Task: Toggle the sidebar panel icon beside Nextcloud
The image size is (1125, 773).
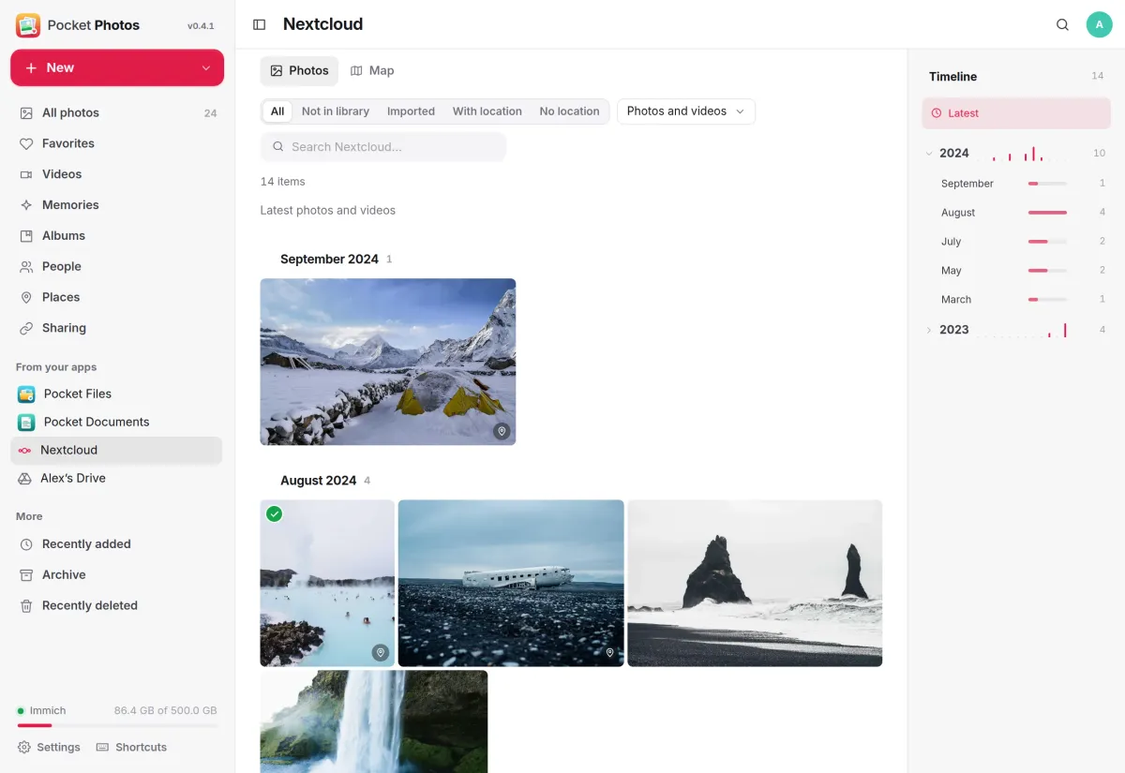Action: [260, 24]
